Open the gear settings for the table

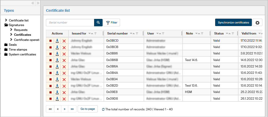click(257, 22)
